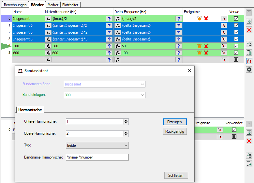Clear events in band row 600
The image size is (254, 183).
point(224,53)
